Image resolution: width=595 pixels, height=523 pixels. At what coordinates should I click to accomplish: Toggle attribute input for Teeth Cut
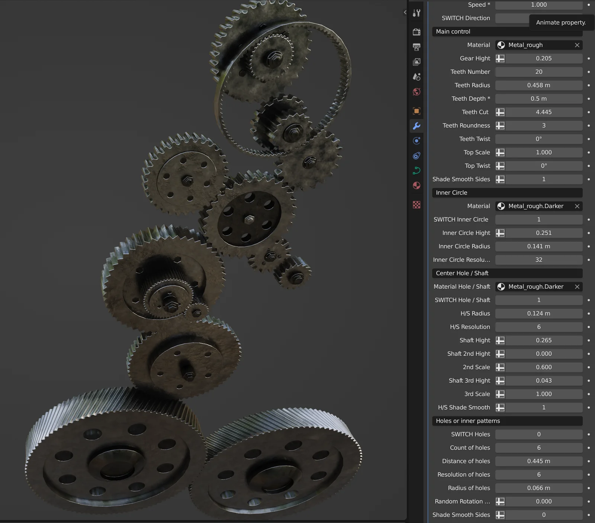click(x=500, y=112)
